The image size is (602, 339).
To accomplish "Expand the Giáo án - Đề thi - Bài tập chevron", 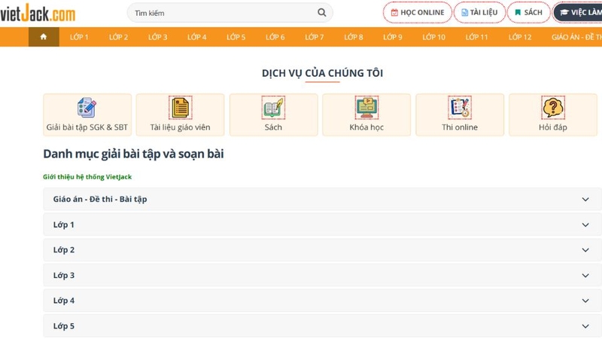I will 585,200.
